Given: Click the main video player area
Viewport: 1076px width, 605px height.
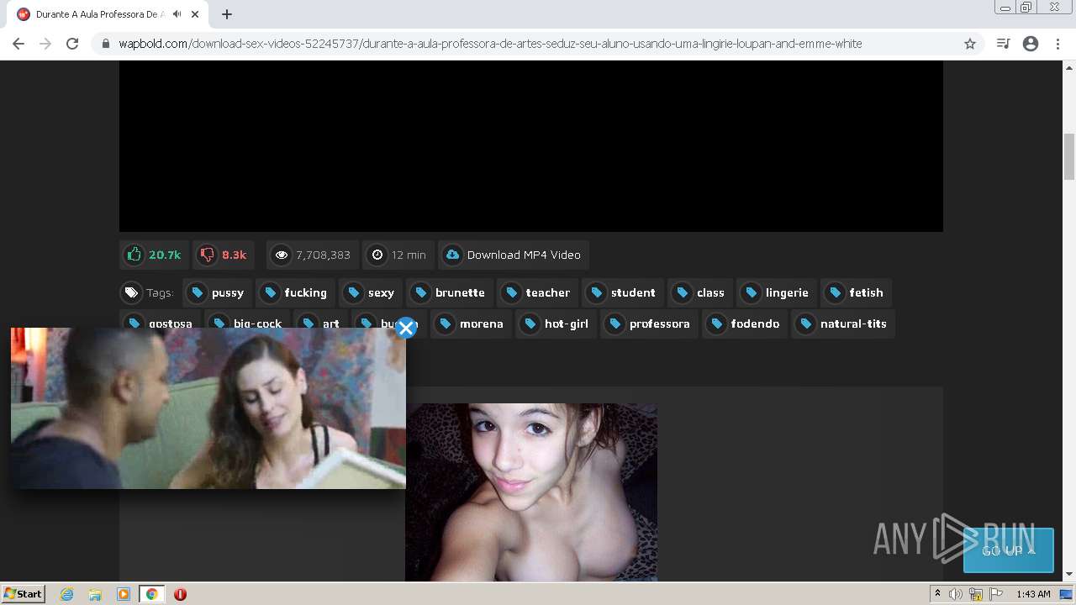Looking at the screenshot, I should pos(530,146).
